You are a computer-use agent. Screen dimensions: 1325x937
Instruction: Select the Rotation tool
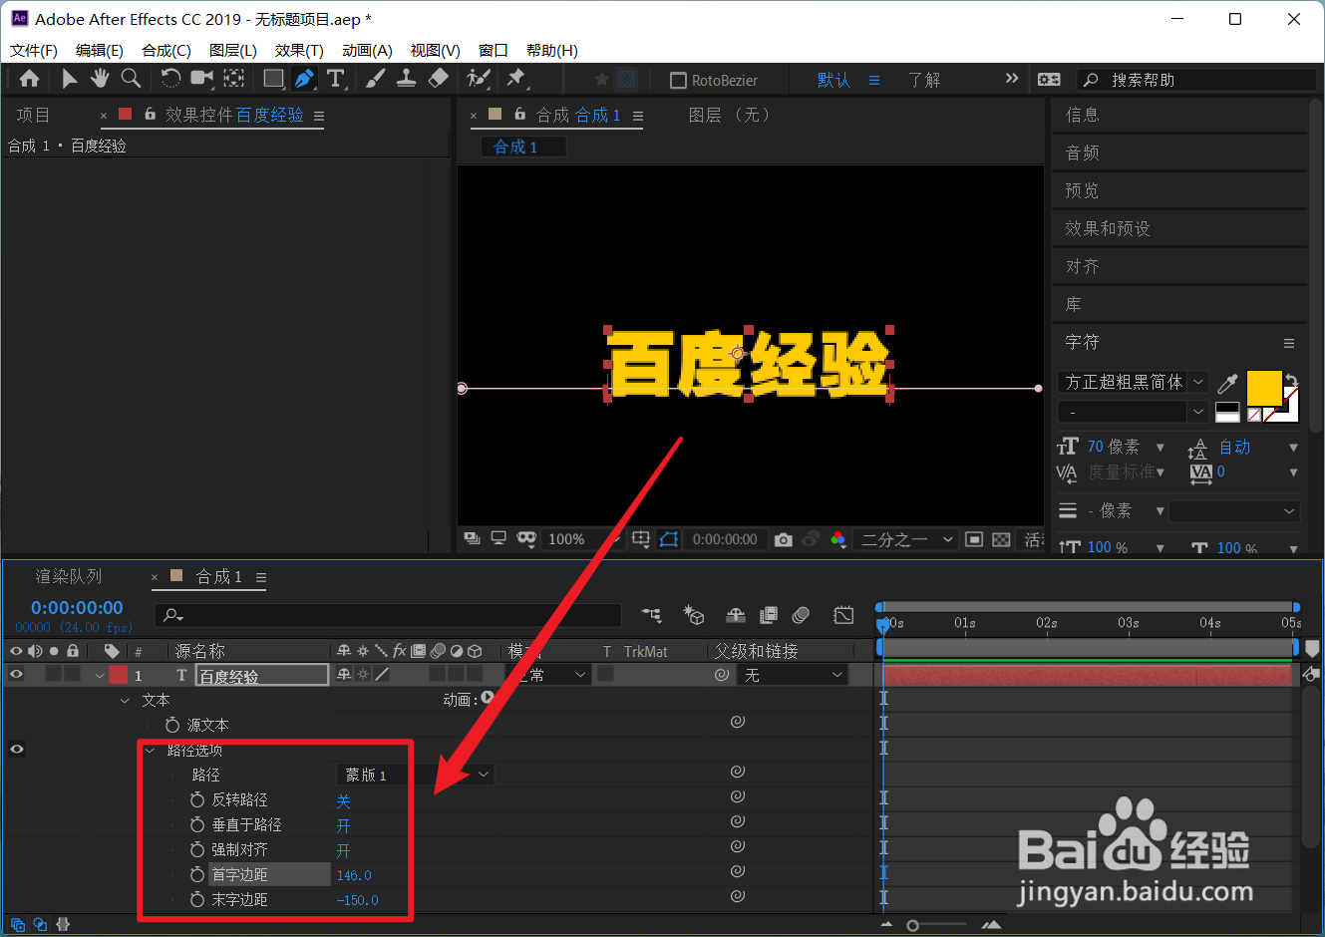point(170,79)
